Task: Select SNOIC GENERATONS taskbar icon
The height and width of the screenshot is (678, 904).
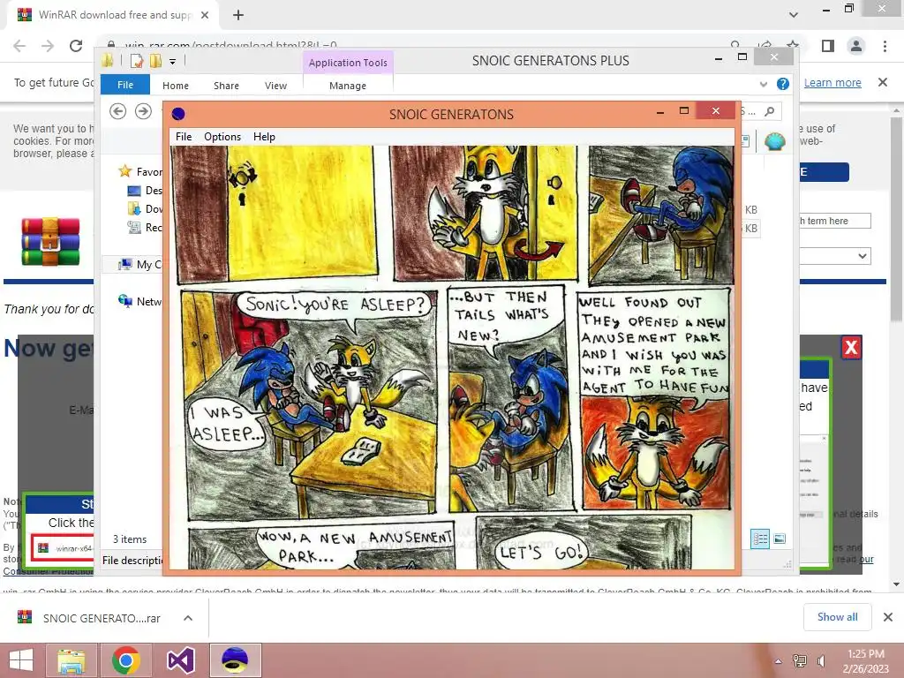Action: (235, 660)
